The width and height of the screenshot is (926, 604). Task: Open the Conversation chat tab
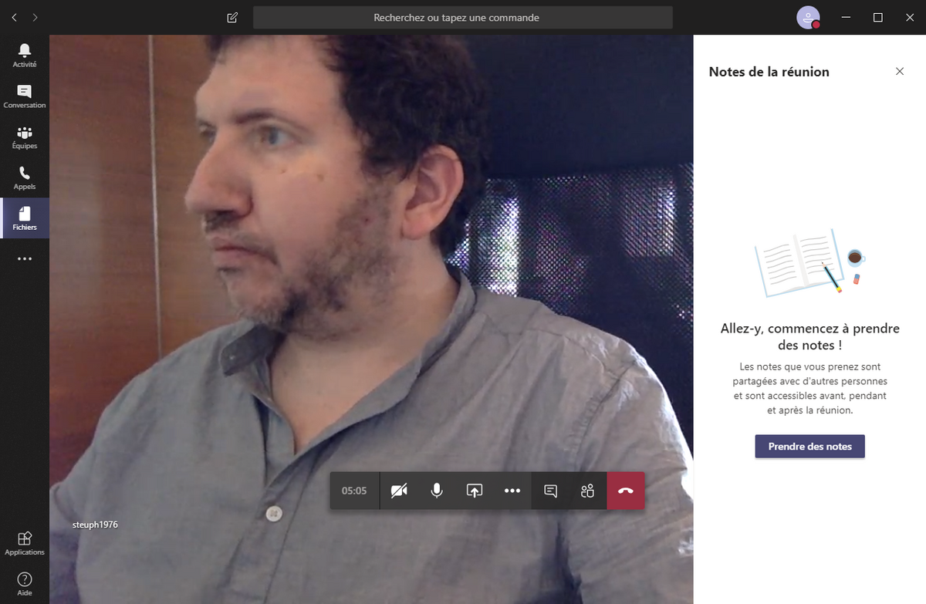pos(25,96)
